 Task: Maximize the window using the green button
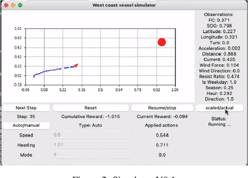tap(20, 5)
